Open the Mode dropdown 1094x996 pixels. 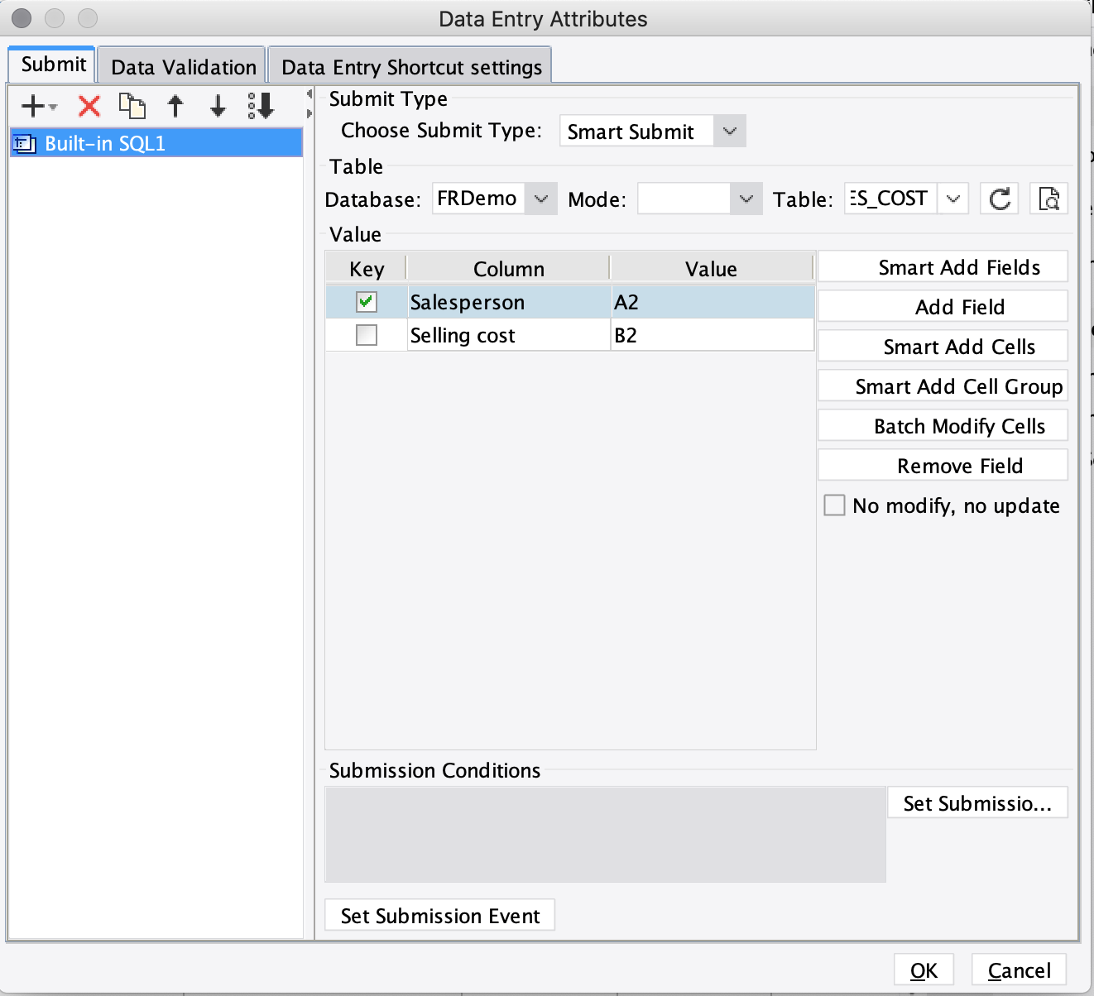[700, 199]
